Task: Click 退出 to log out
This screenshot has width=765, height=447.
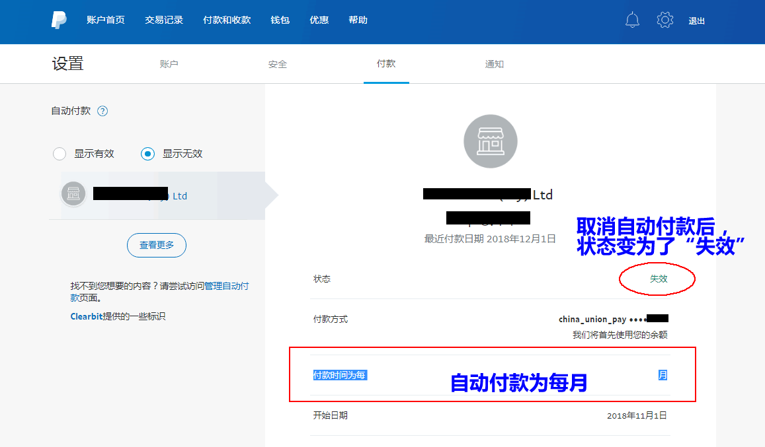Action: pyautogui.click(x=697, y=20)
